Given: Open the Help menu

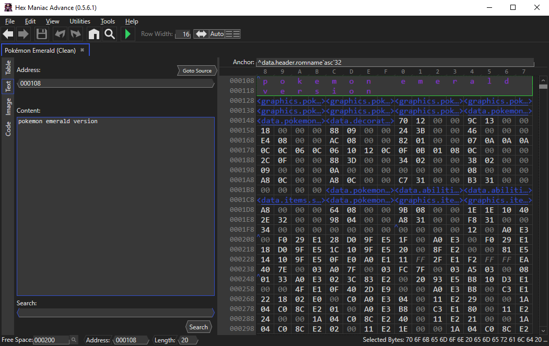Looking at the screenshot, I should coord(132,21).
